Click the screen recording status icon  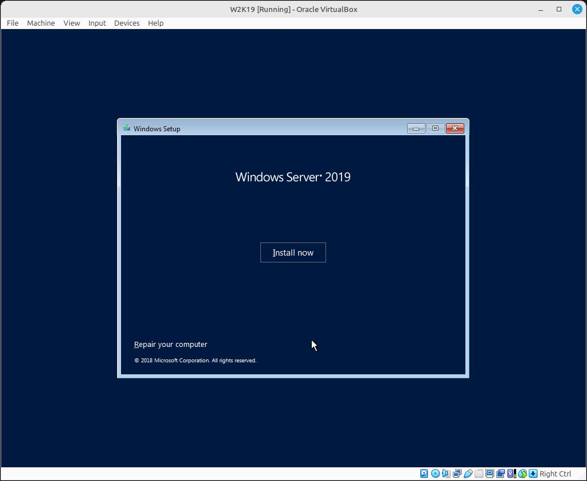501,474
